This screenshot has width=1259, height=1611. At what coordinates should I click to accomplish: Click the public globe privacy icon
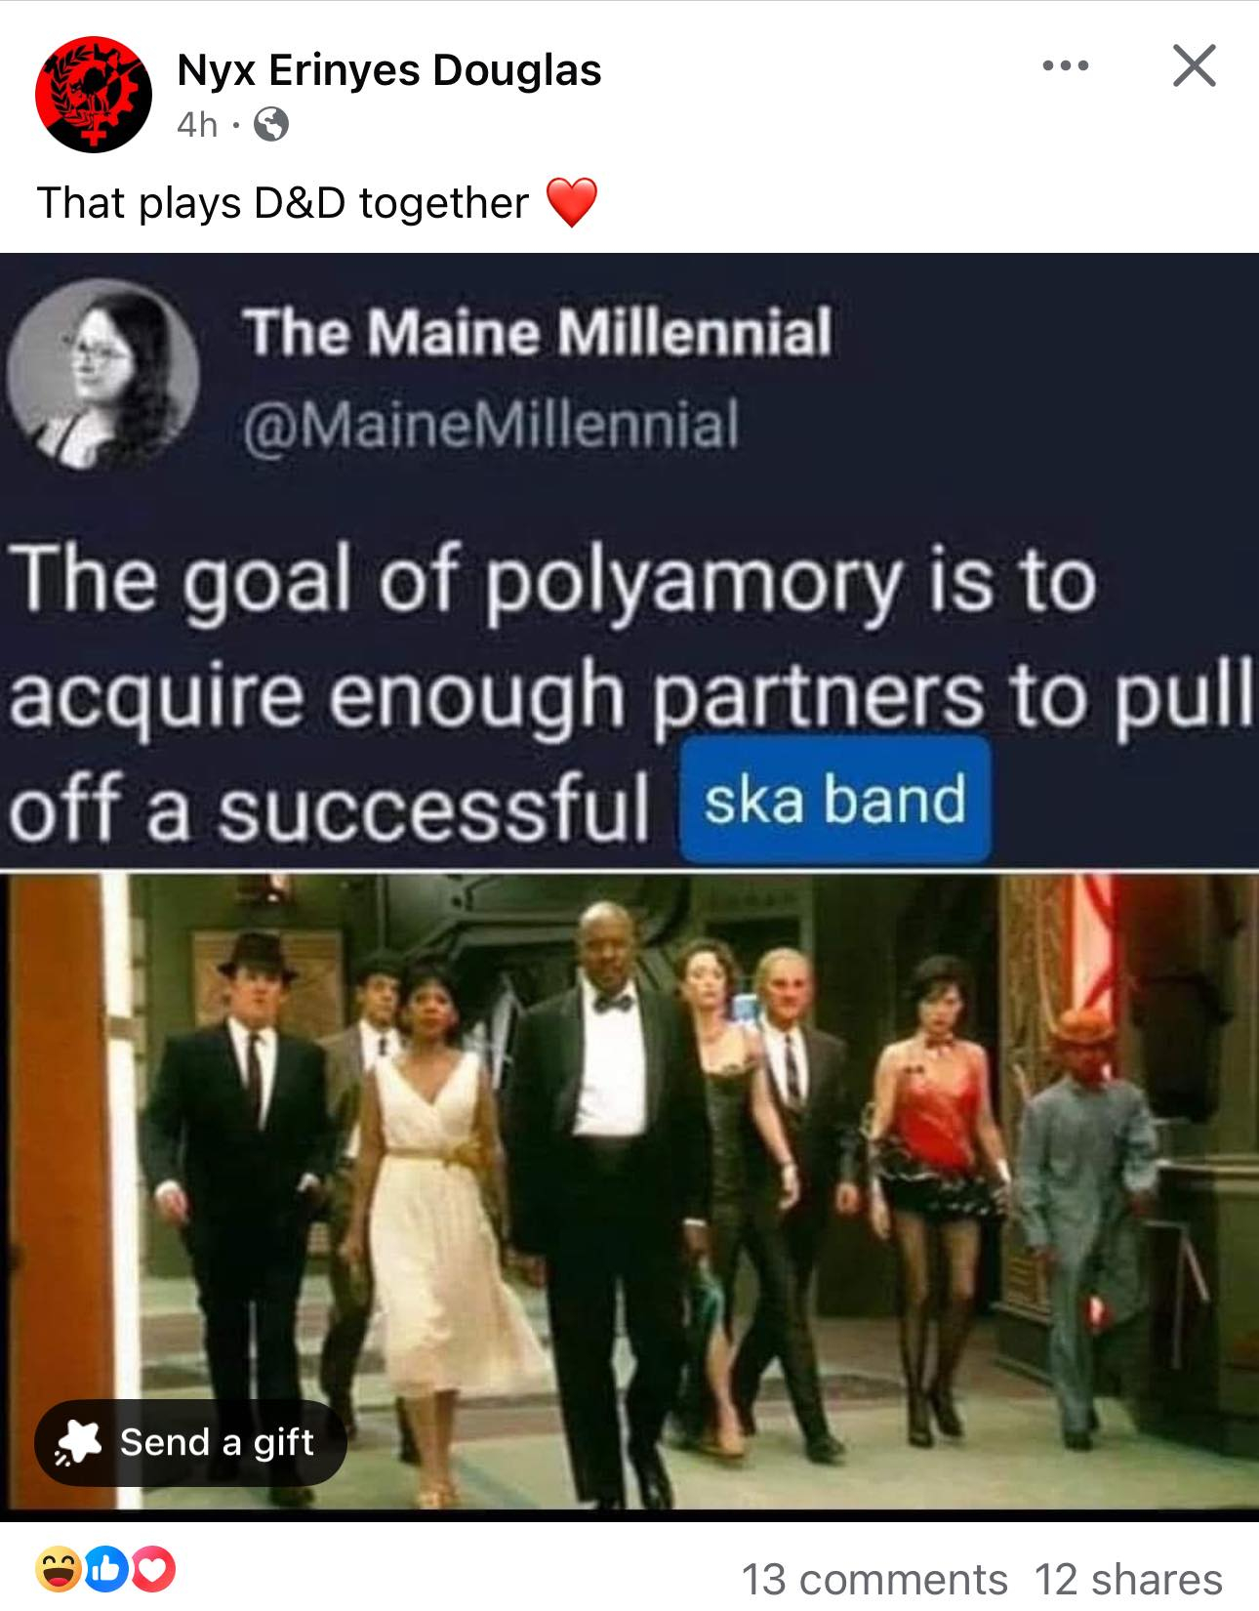click(x=270, y=125)
